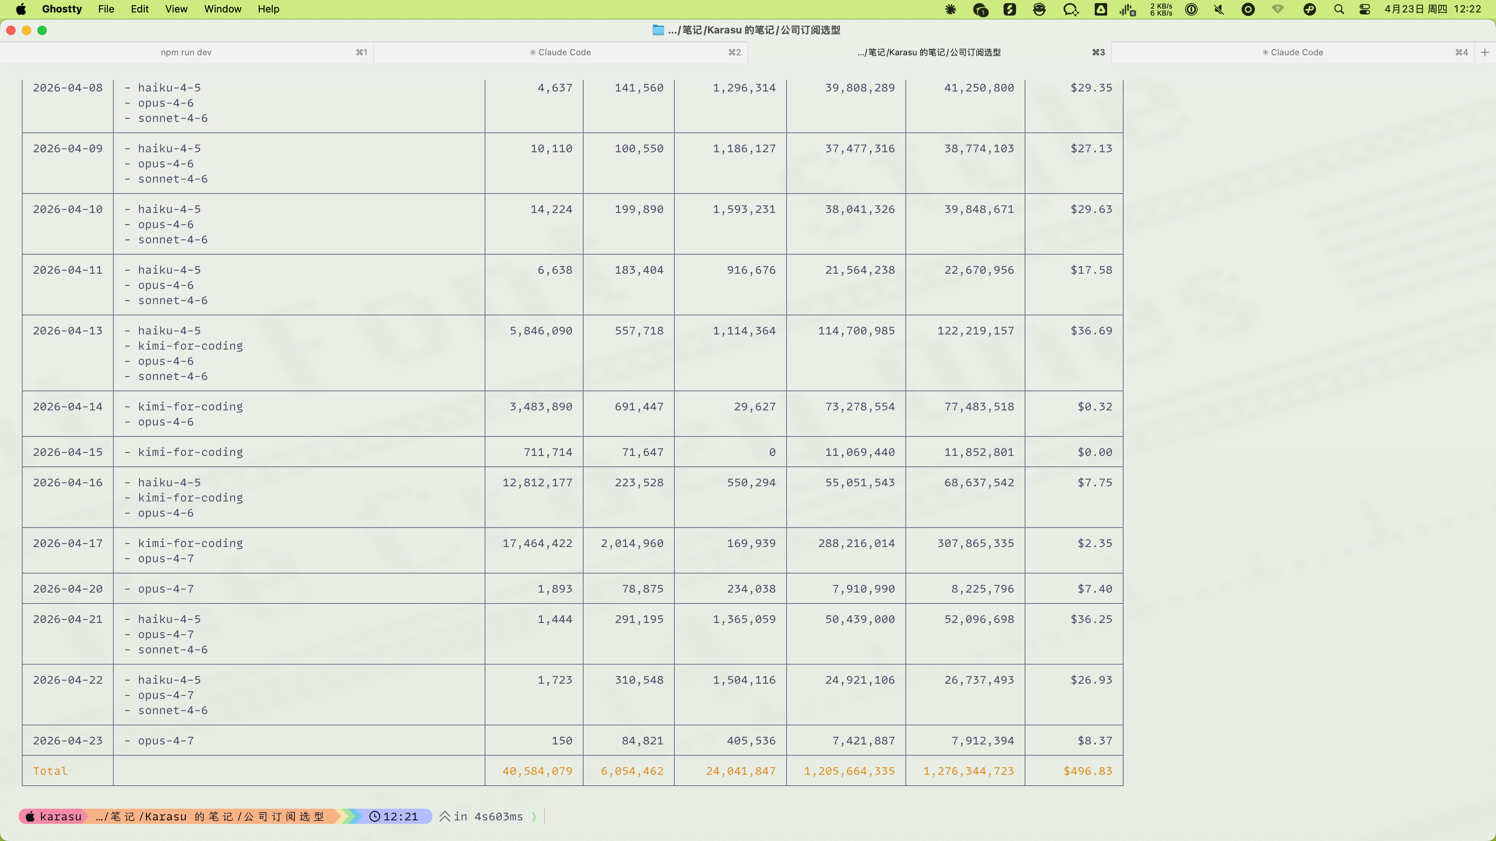Open the date and time 12:22 clock
1496x841 pixels.
click(1433, 9)
